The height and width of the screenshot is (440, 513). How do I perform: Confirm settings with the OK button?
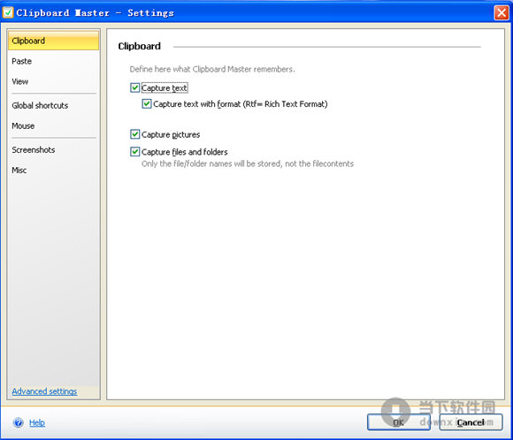[399, 422]
